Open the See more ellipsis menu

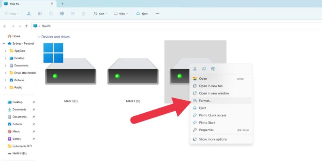tap(157, 14)
